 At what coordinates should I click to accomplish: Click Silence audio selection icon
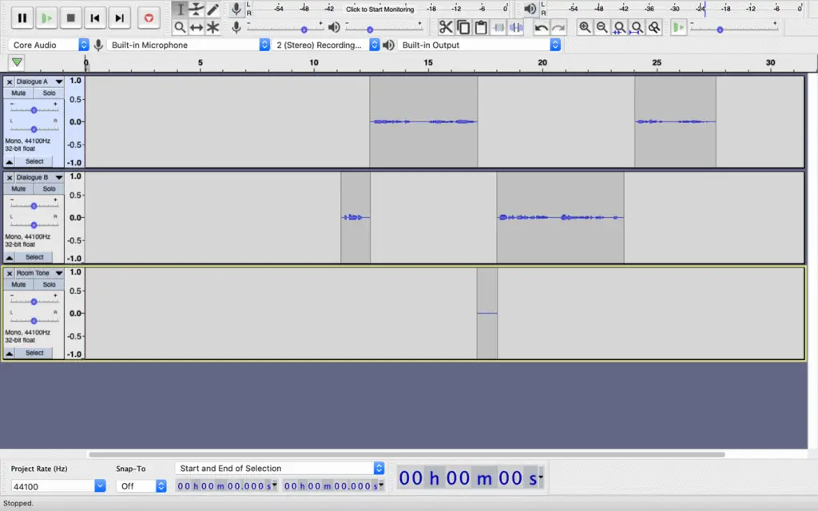click(516, 27)
